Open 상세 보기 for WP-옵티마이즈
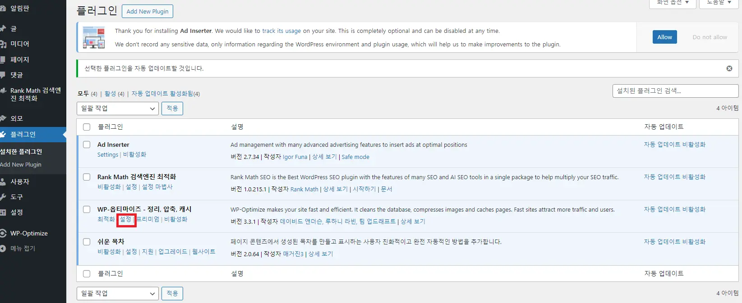Viewport: 742px width, 303px height. coord(413,222)
